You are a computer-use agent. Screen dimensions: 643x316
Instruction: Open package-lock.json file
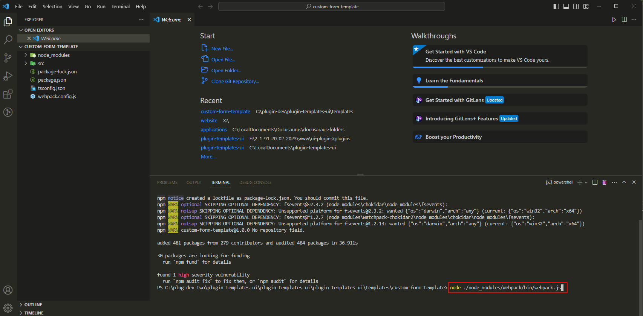83,71
